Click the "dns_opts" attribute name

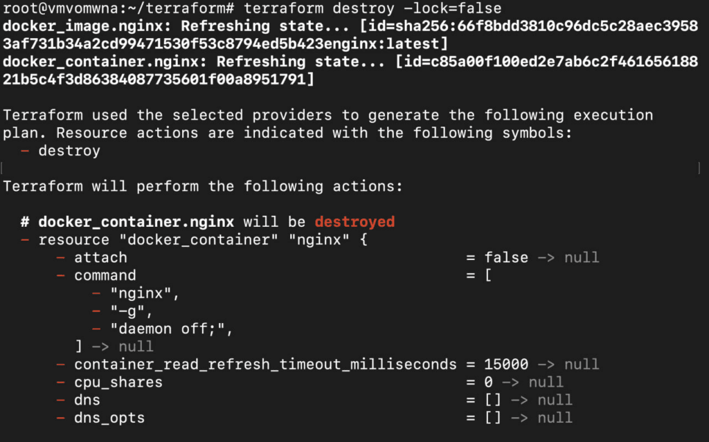click(x=109, y=418)
